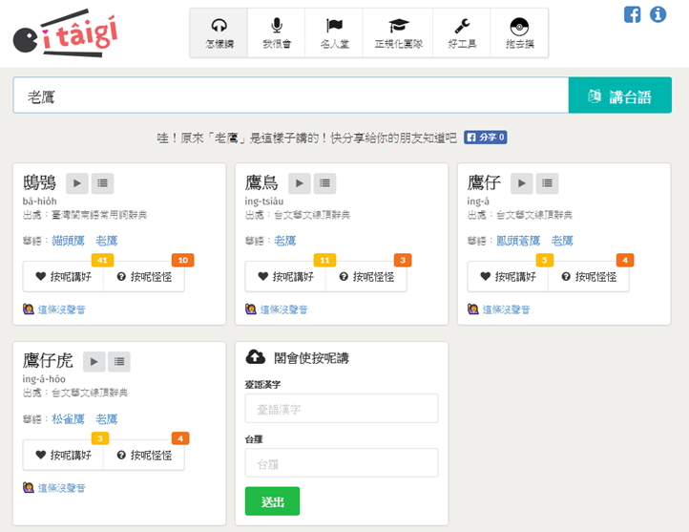Vote 按呢講好 on the 鴟鴞 card
This screenshot has height=532, width=689.
(63, 277)
